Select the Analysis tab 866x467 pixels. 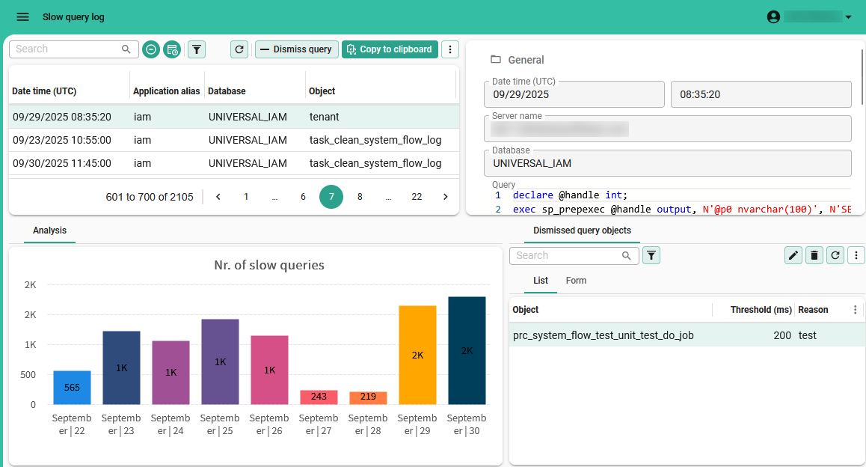pyautogui.click(x=49, y=231)
